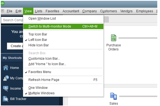The width and height of the screenshot is (160, 106).
Task: Open the Company menu
Action: (89, 11)
